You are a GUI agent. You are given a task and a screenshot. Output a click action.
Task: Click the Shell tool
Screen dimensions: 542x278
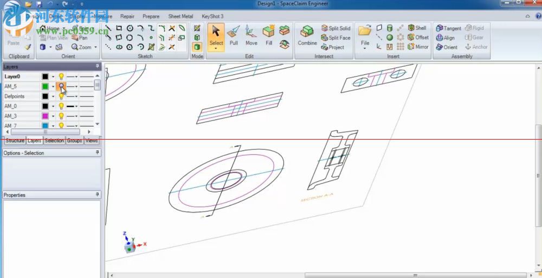click(x=417, y=28)
